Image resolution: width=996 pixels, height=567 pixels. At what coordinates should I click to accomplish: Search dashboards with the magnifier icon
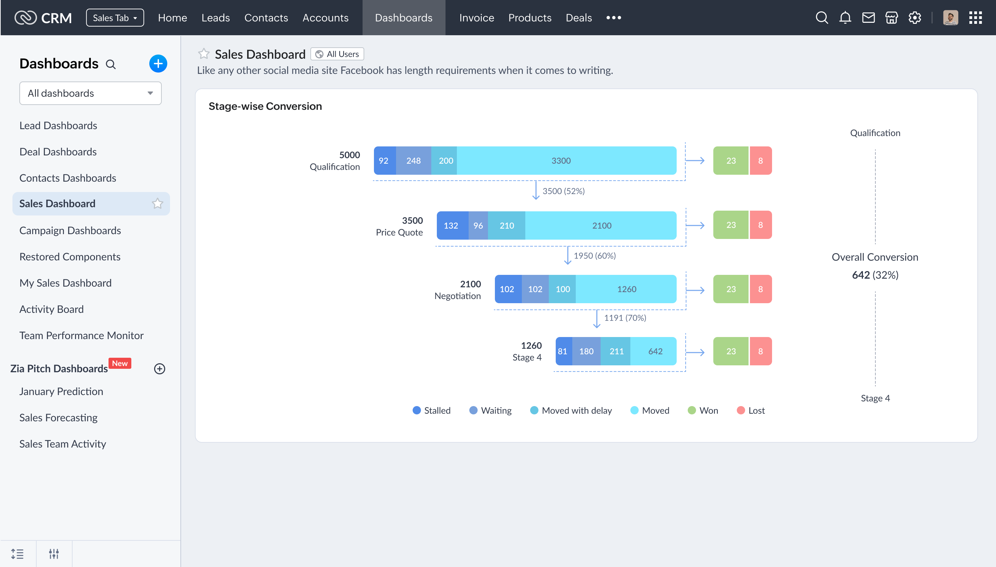pyautogui.click(x=111, y=64)
